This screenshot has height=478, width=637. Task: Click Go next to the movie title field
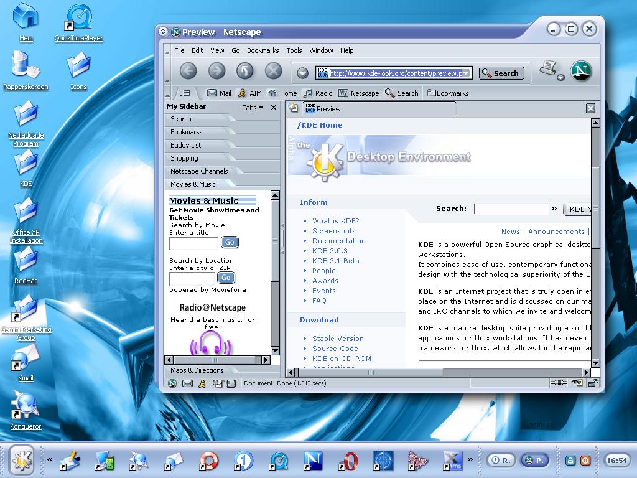(230, 242)
